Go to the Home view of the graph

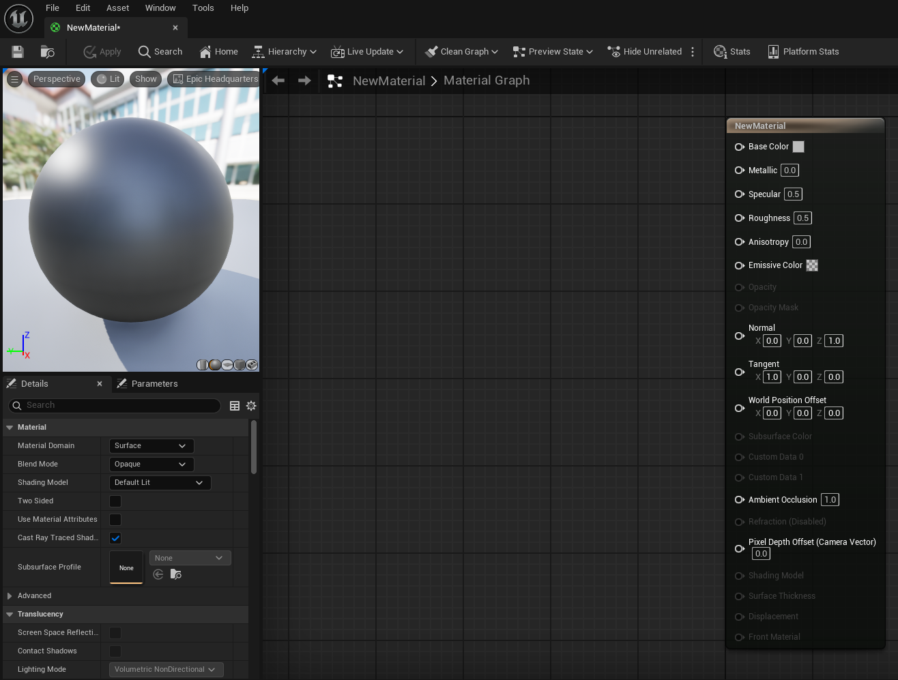[218, 52]
